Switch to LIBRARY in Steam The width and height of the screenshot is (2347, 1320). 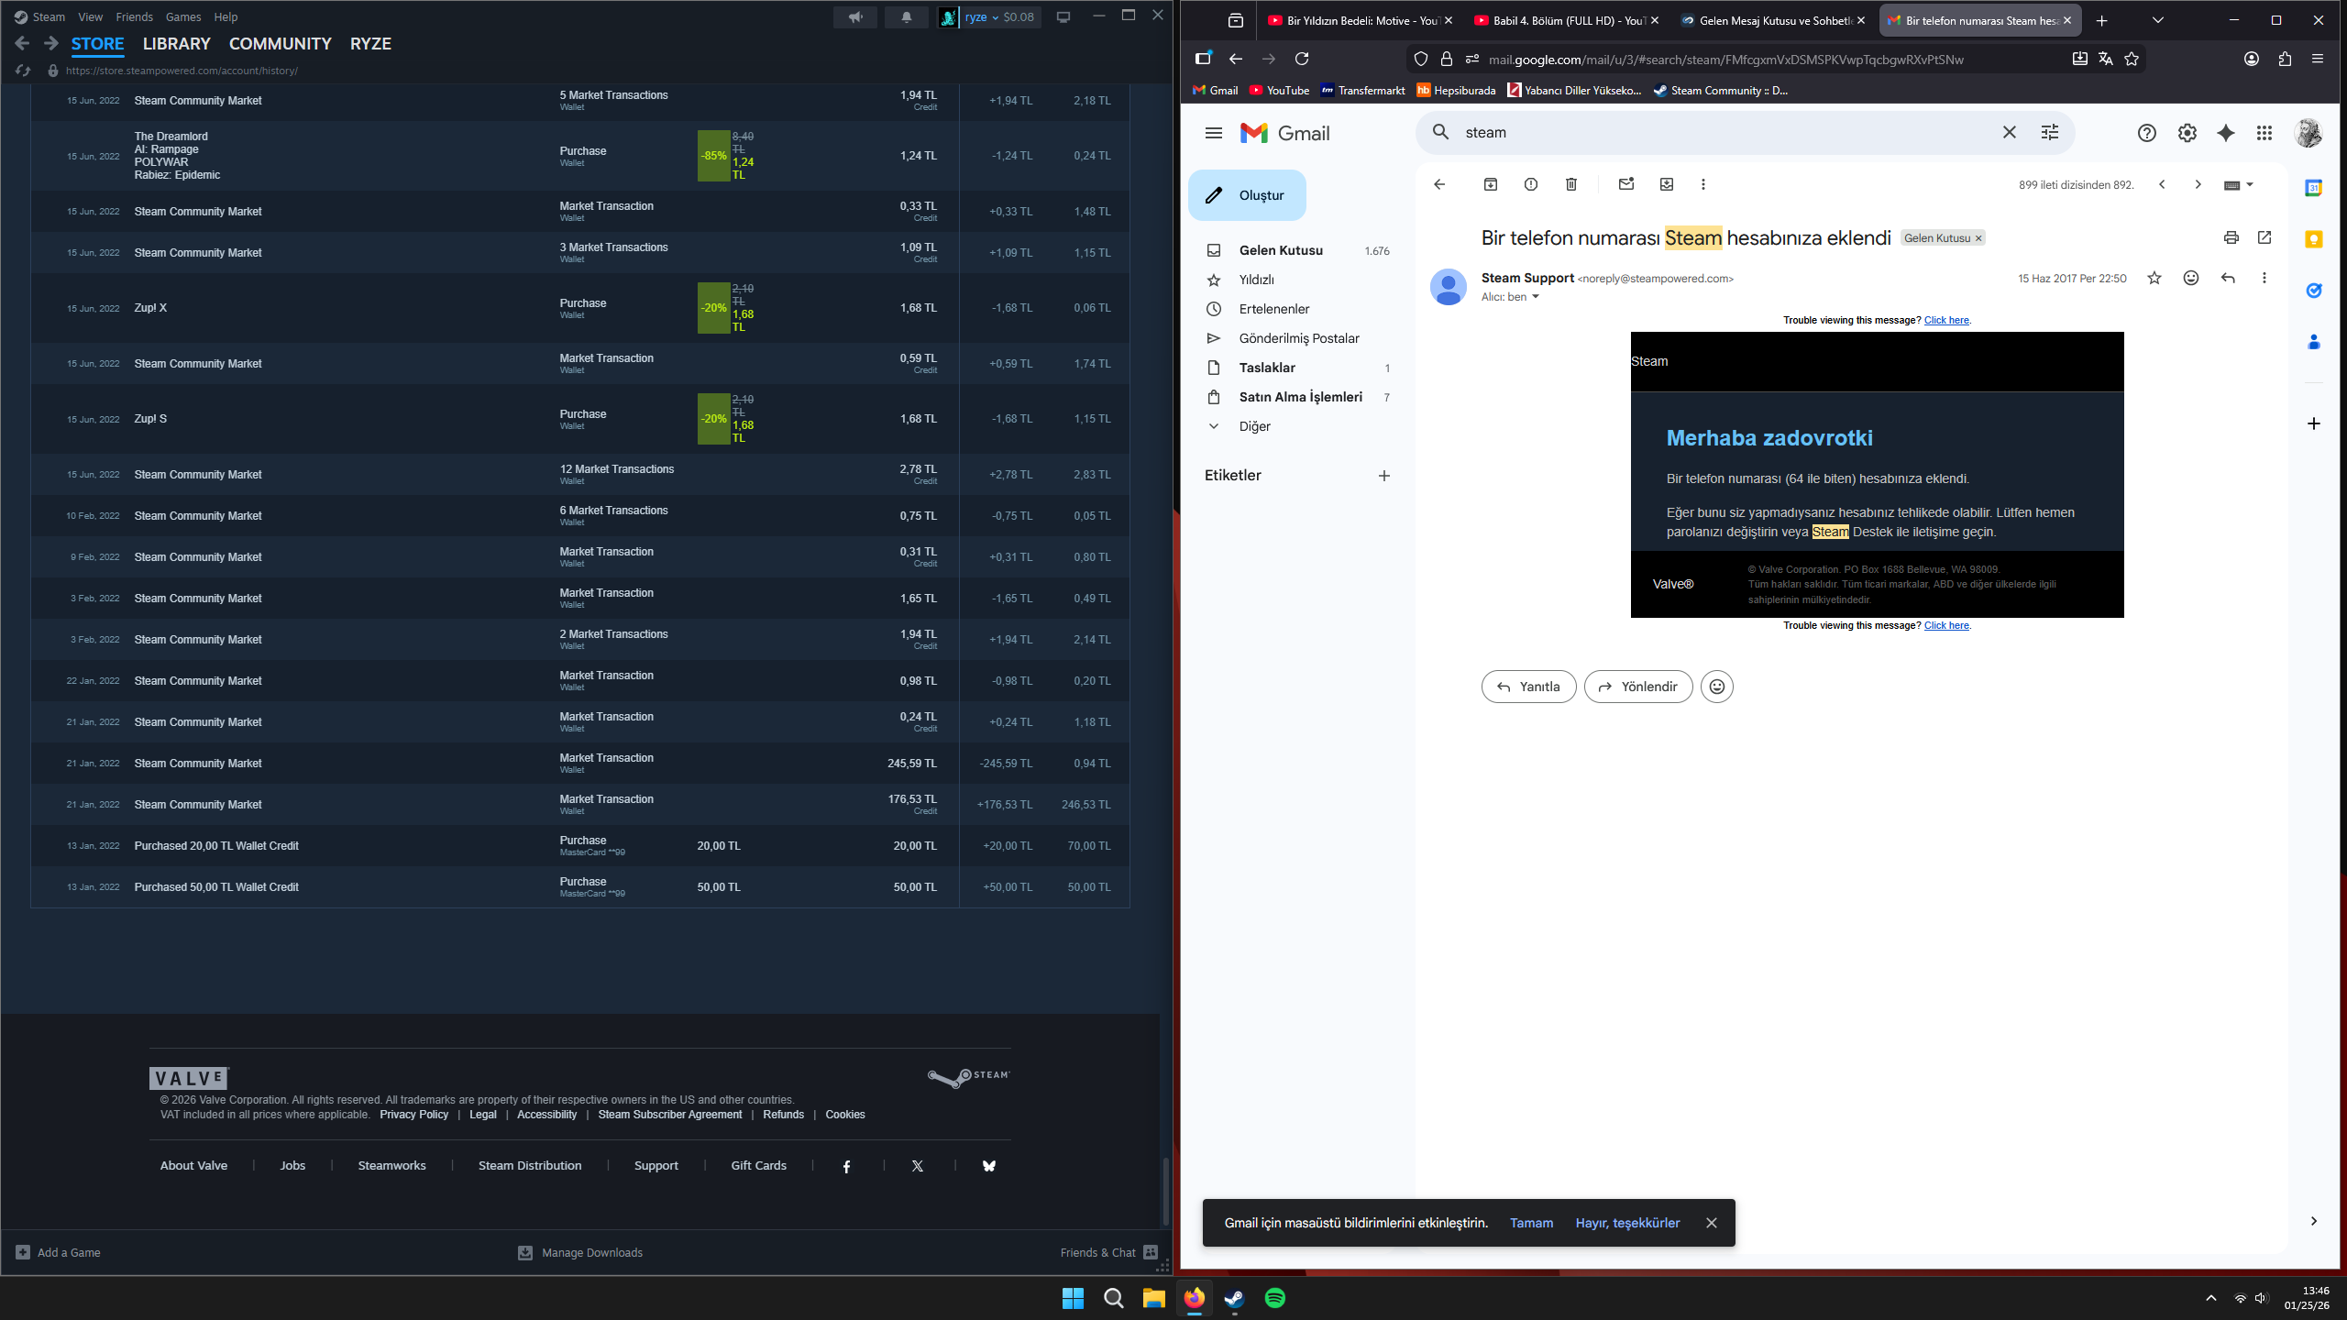[x=177, y=44]
